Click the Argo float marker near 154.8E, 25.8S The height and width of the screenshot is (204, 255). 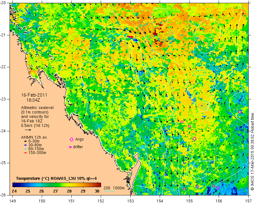(184, 189)
